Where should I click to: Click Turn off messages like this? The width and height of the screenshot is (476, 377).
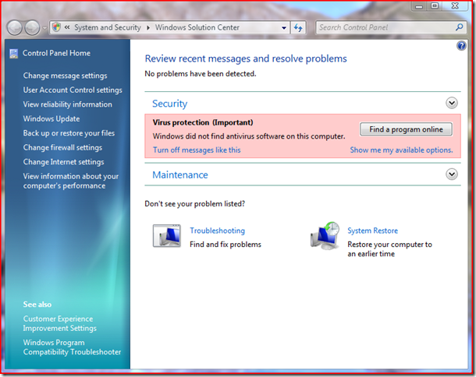pos(197,150)
